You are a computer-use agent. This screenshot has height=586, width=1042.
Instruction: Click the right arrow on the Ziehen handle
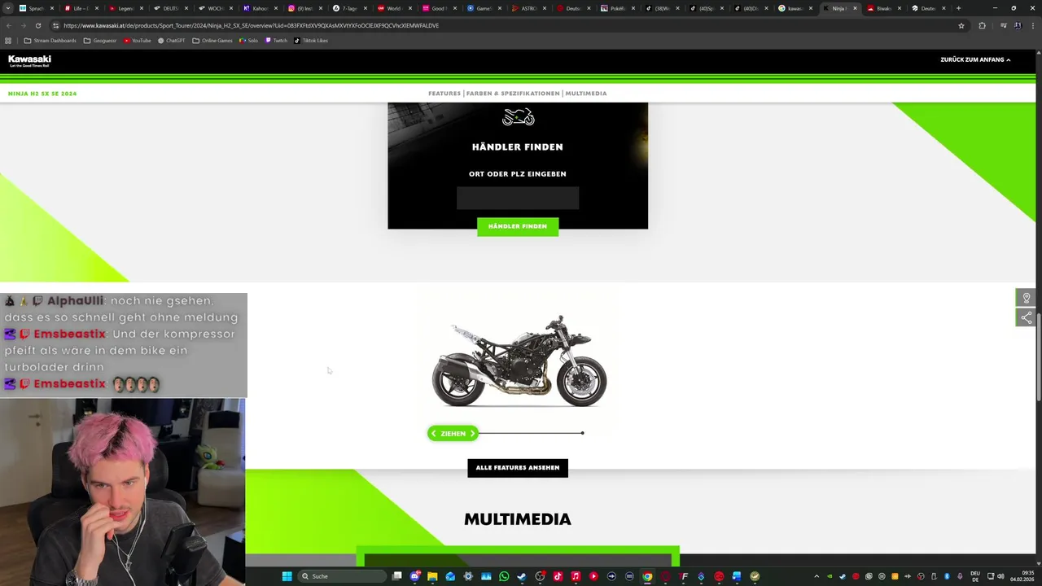tap(472, 434)
